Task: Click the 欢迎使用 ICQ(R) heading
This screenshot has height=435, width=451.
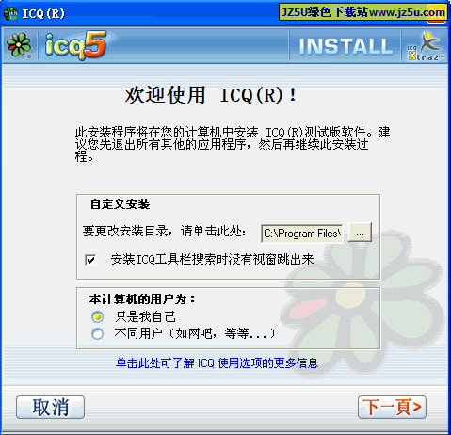Action: tap(211, 95)
